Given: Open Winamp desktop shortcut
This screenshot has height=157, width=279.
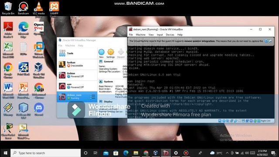Looking at the screenshot, I should 8,109.
